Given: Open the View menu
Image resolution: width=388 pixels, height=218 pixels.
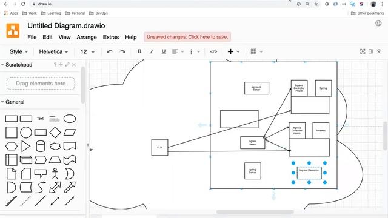Looking at the screenshot, I should pos(64,37).
